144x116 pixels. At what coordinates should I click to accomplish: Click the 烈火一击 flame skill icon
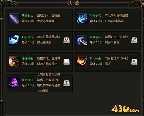[82, 62]
